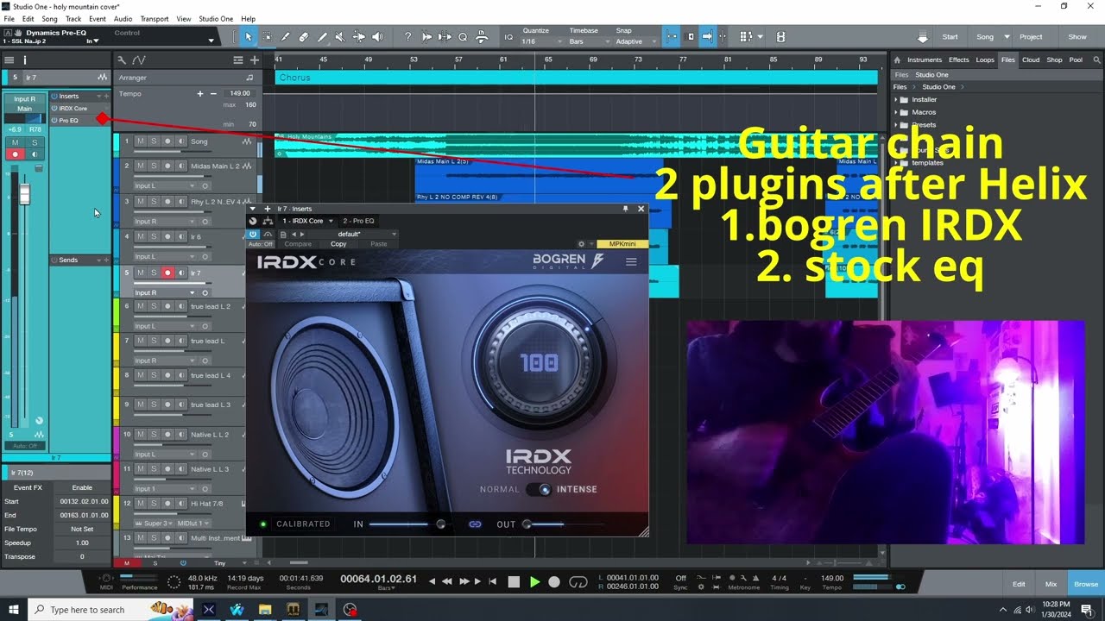Switch to the Effects browser tab
The image size is (1105, 621).
[959, 60]
